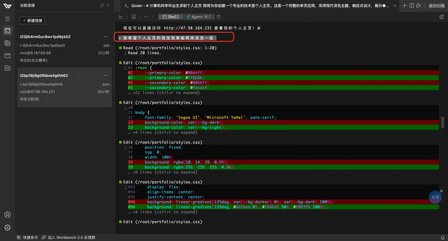Open the performance monitor chart icon
448x241 pixels.
pyautogui.click(x=121, y=17)
